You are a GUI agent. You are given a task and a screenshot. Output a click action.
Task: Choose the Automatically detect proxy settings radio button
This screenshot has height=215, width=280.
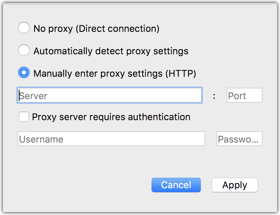[24, 50]
